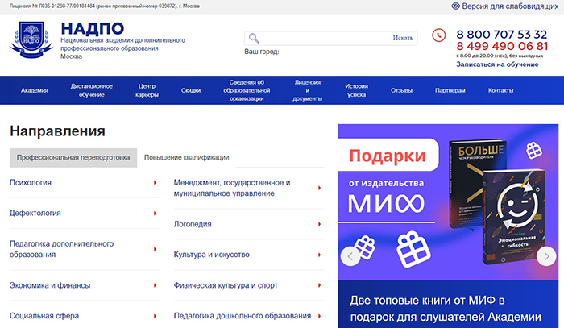Click inside the site search input field

(x=322, y=38)
